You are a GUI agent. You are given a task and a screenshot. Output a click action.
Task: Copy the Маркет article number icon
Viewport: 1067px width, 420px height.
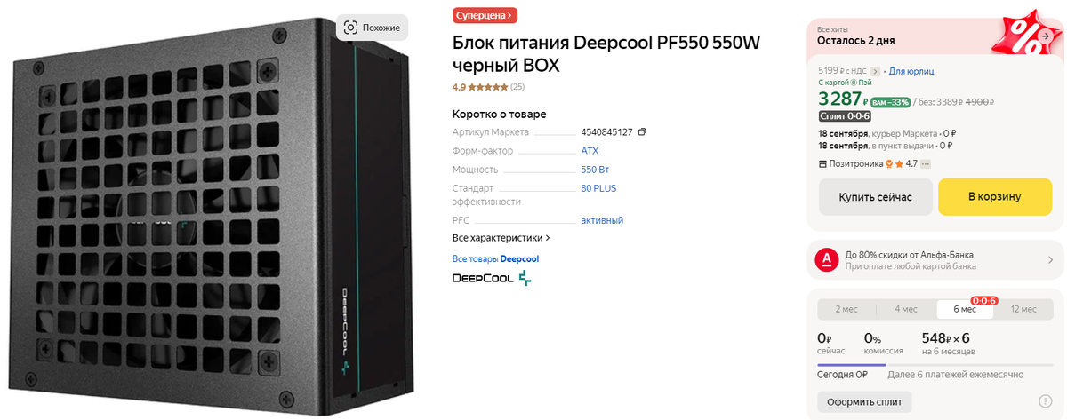(642, 132)
